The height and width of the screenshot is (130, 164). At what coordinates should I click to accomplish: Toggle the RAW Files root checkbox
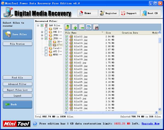(x=42, y=26)
